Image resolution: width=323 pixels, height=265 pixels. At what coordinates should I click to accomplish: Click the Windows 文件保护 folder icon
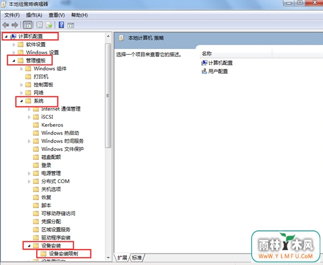[36, 149]
